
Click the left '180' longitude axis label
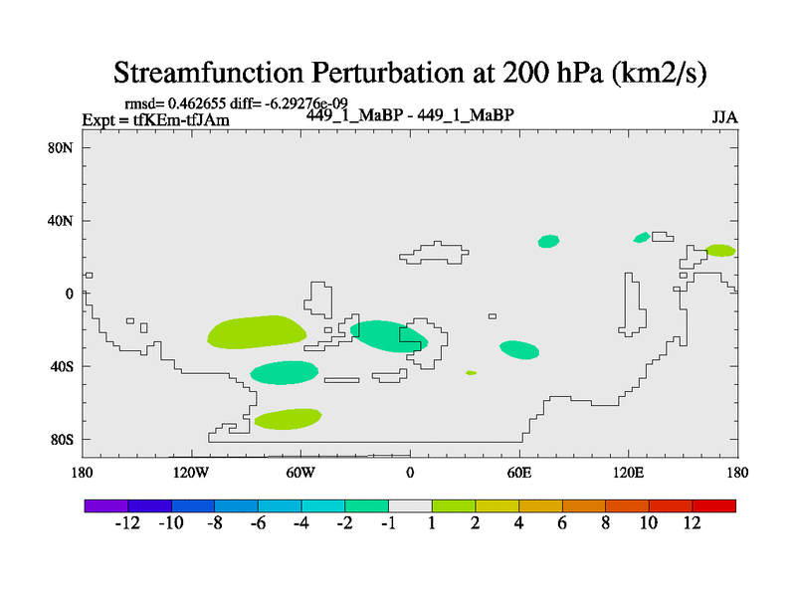tap(83, 474)
